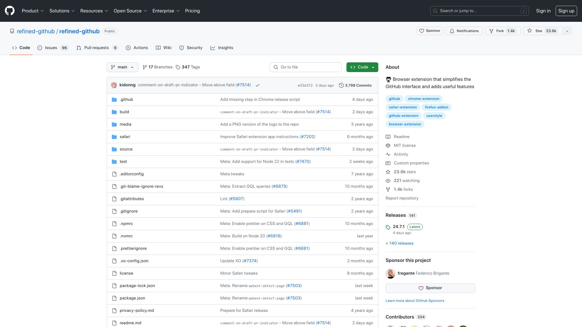
Task: Click the Search or jump to field
Action: click(480, 11)
